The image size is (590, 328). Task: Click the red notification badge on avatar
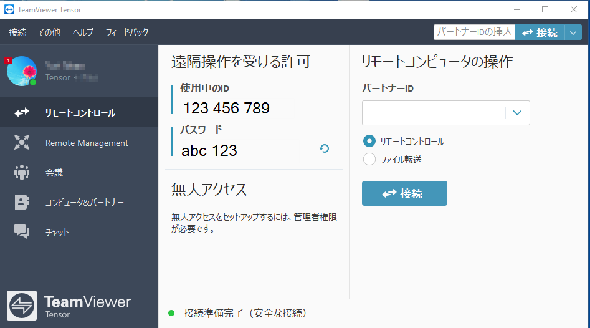click(8, 60)
